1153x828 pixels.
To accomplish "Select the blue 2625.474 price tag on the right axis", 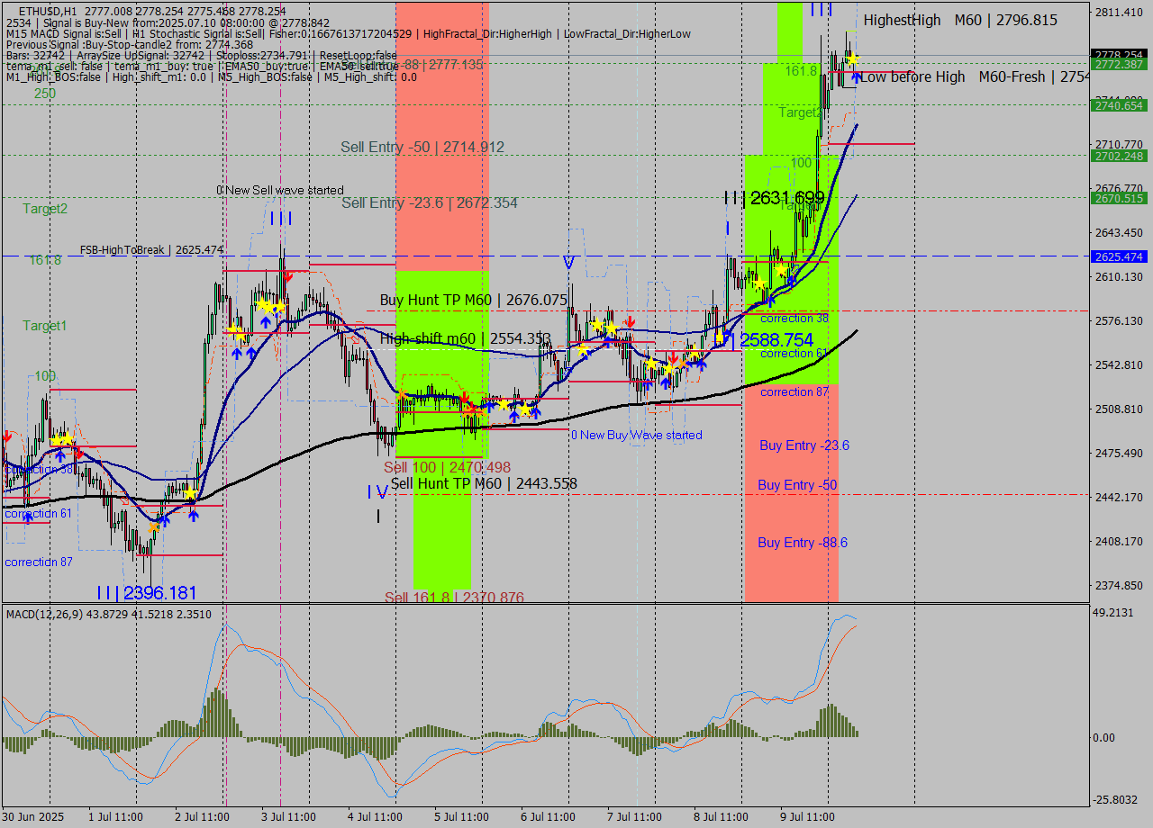I will coord(1120,256).
